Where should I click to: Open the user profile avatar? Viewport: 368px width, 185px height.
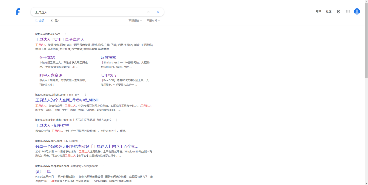tap(357, 12)
